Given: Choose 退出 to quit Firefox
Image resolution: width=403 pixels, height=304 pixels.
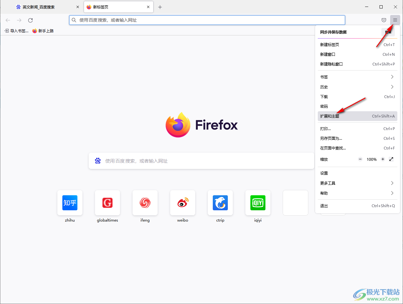Looking at the screenshot, I should (x=358, y=206).
